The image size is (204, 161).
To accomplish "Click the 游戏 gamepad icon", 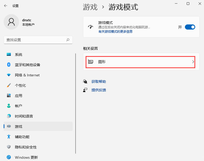I will click(9, 126).
